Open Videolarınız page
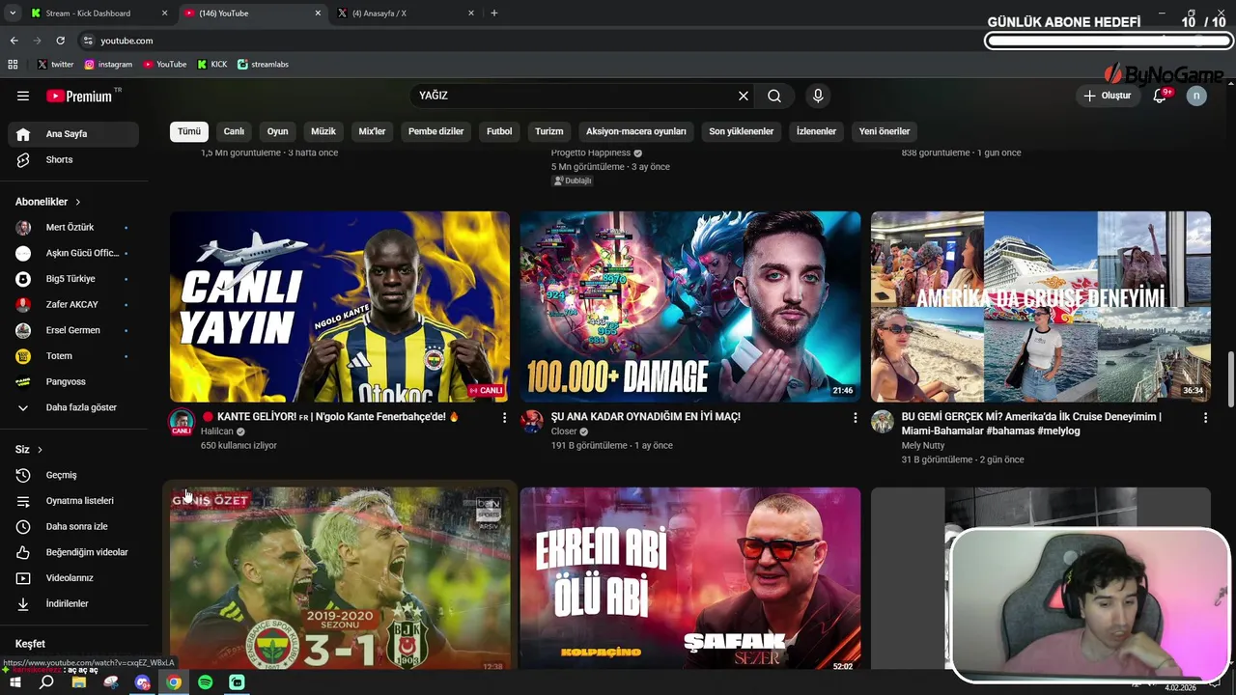This screenshot has width=1236, height=695. coord(73,578)
